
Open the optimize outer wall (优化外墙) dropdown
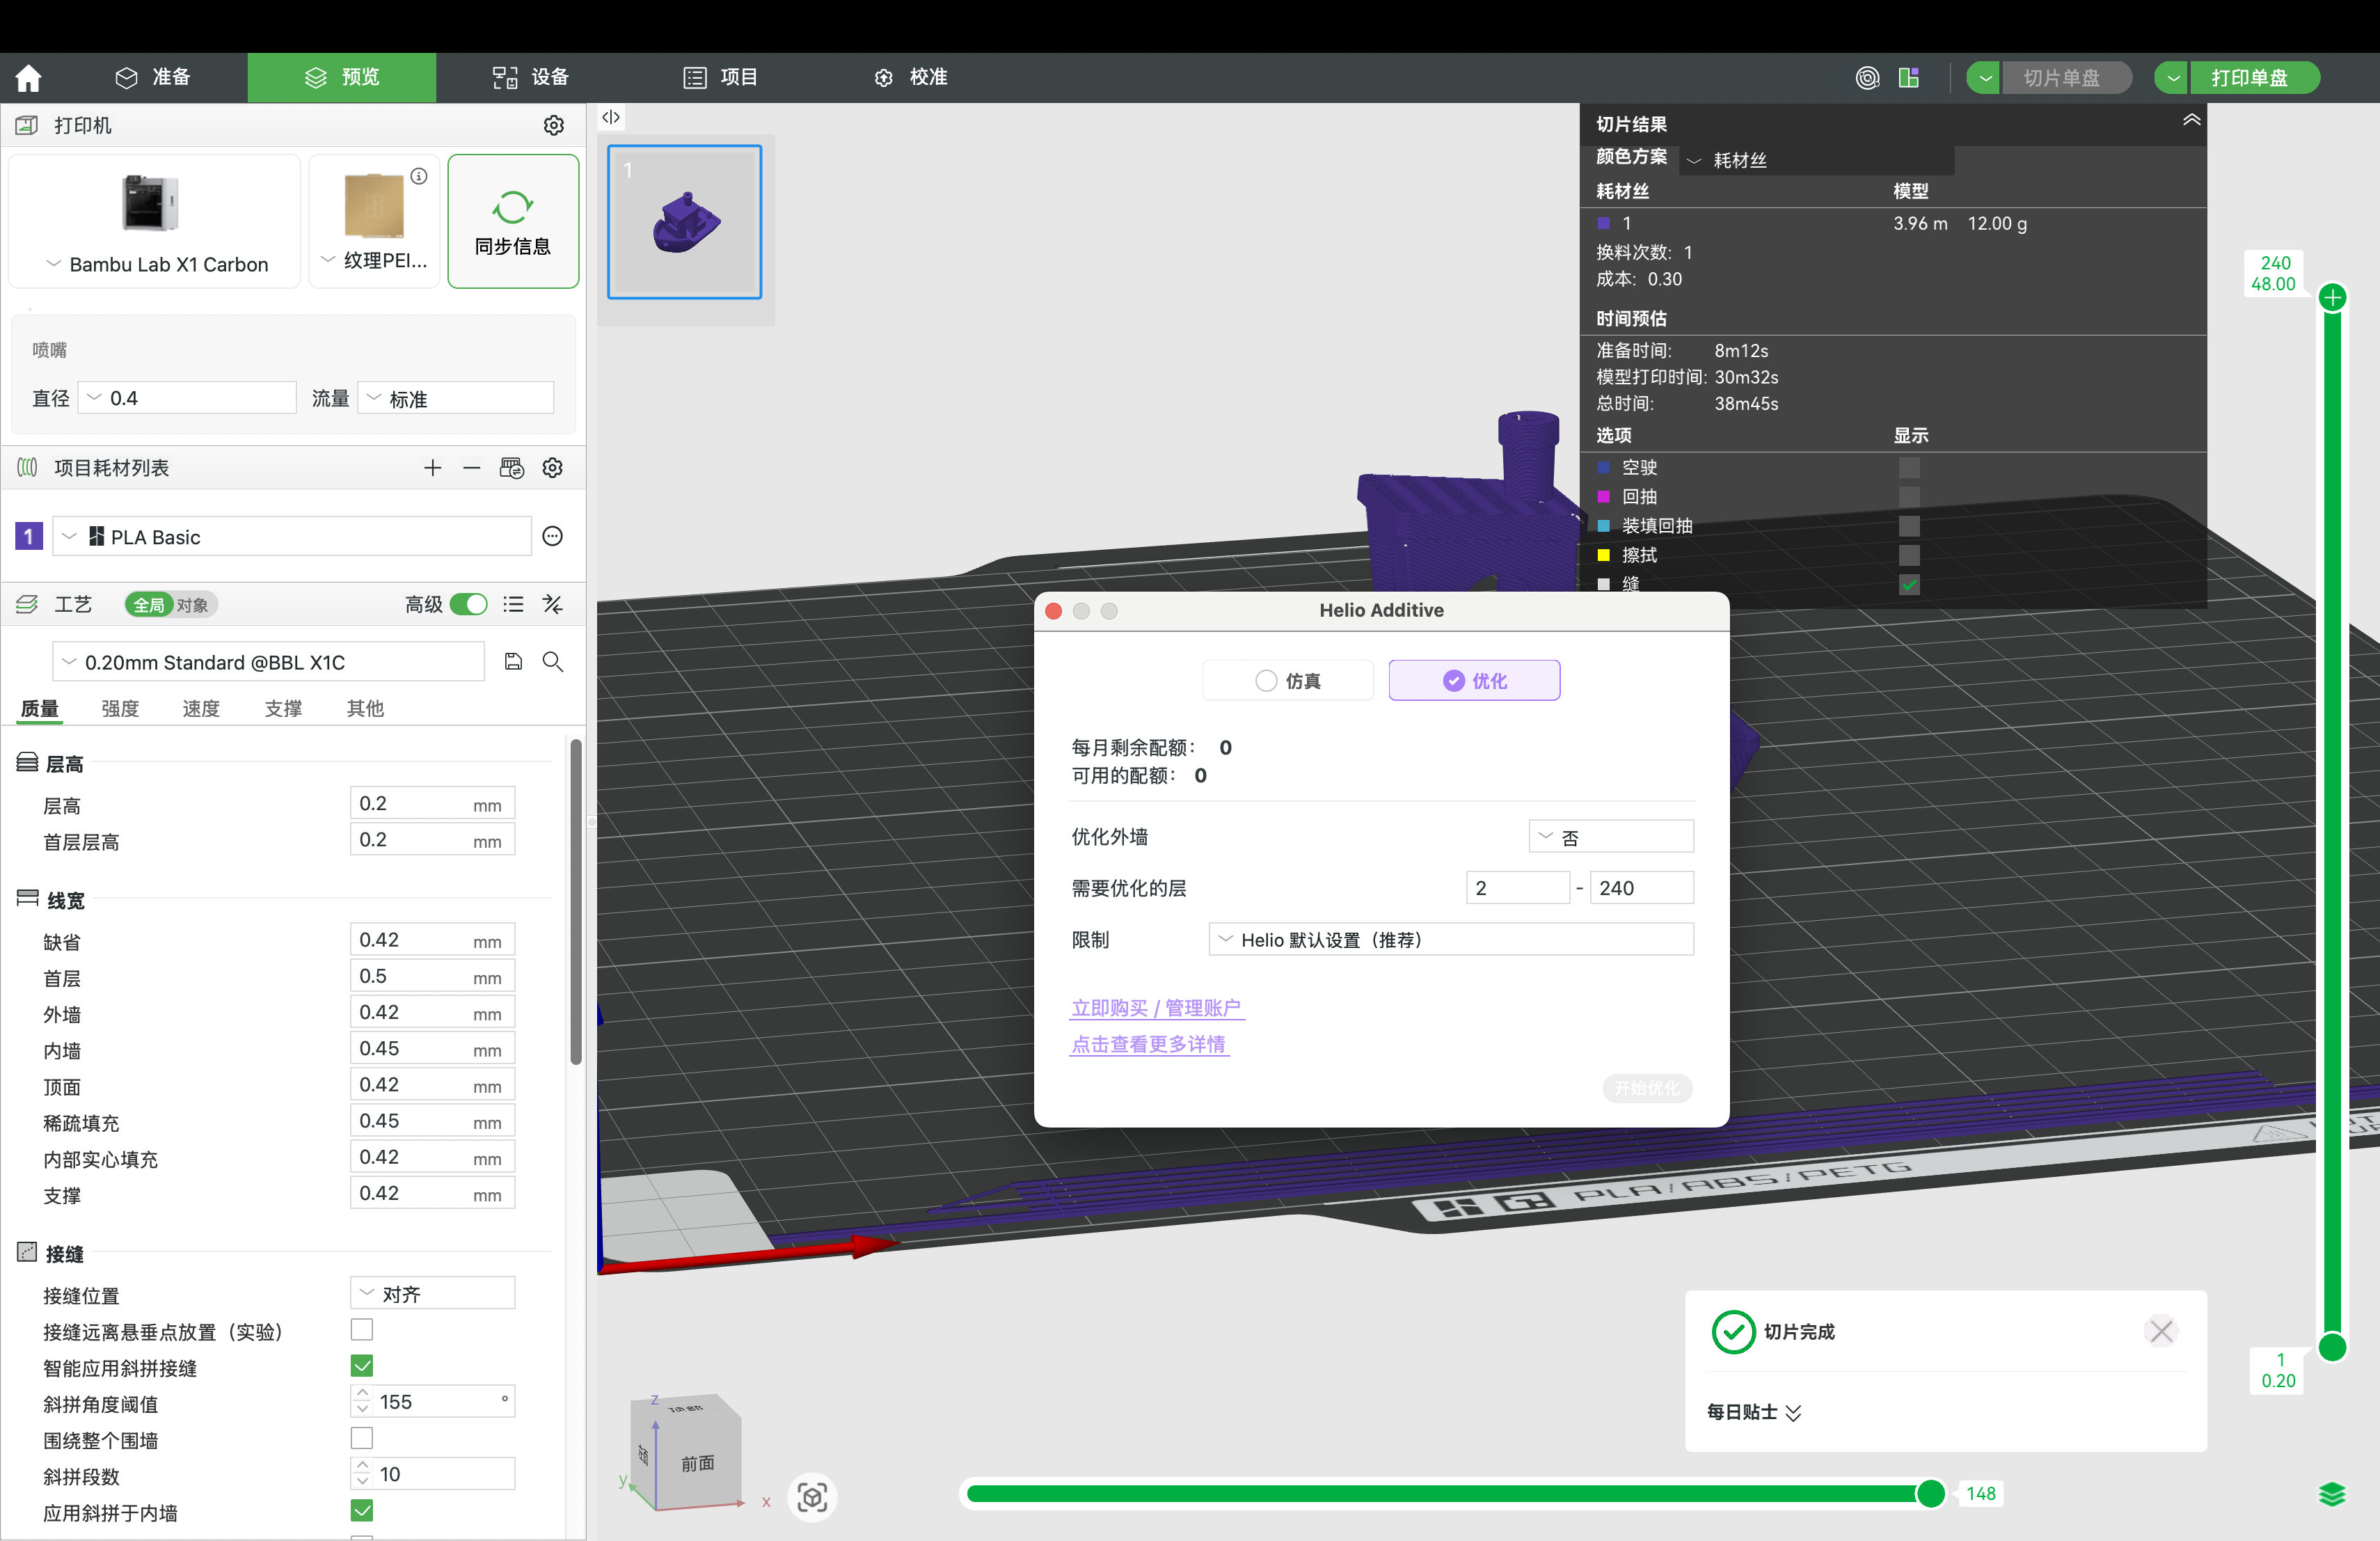(1610, 837)
